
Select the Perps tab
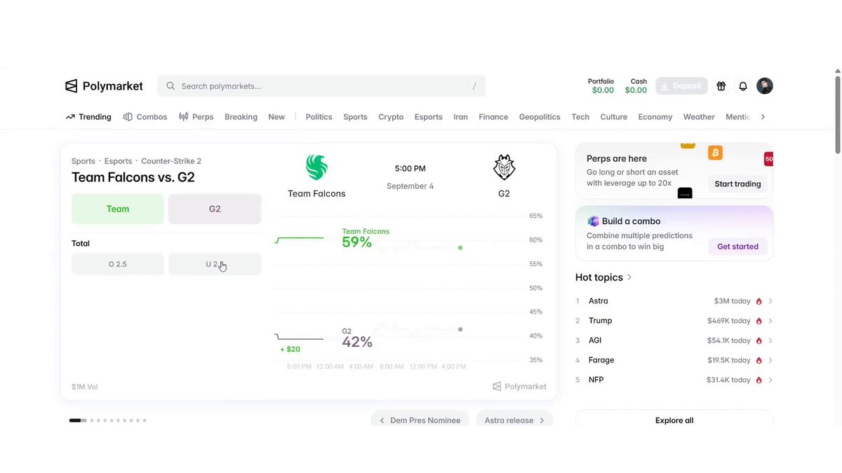click(196, 117)
